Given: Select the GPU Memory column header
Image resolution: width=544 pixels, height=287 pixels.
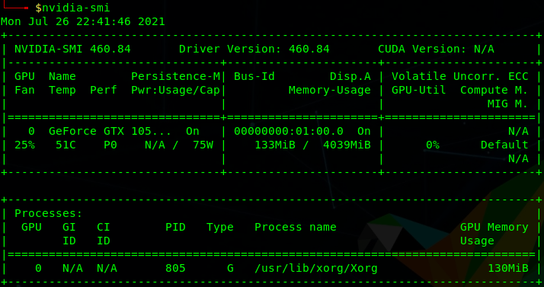Looking at the screenshot, I should (494, 228).
